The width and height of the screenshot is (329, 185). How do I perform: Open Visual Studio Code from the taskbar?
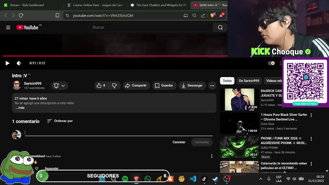click(193, 179)
